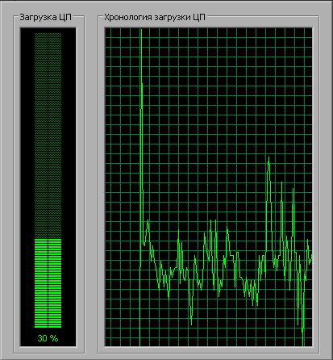Click the "Хронология загрузки ЦП" group title

pos(155,17)
